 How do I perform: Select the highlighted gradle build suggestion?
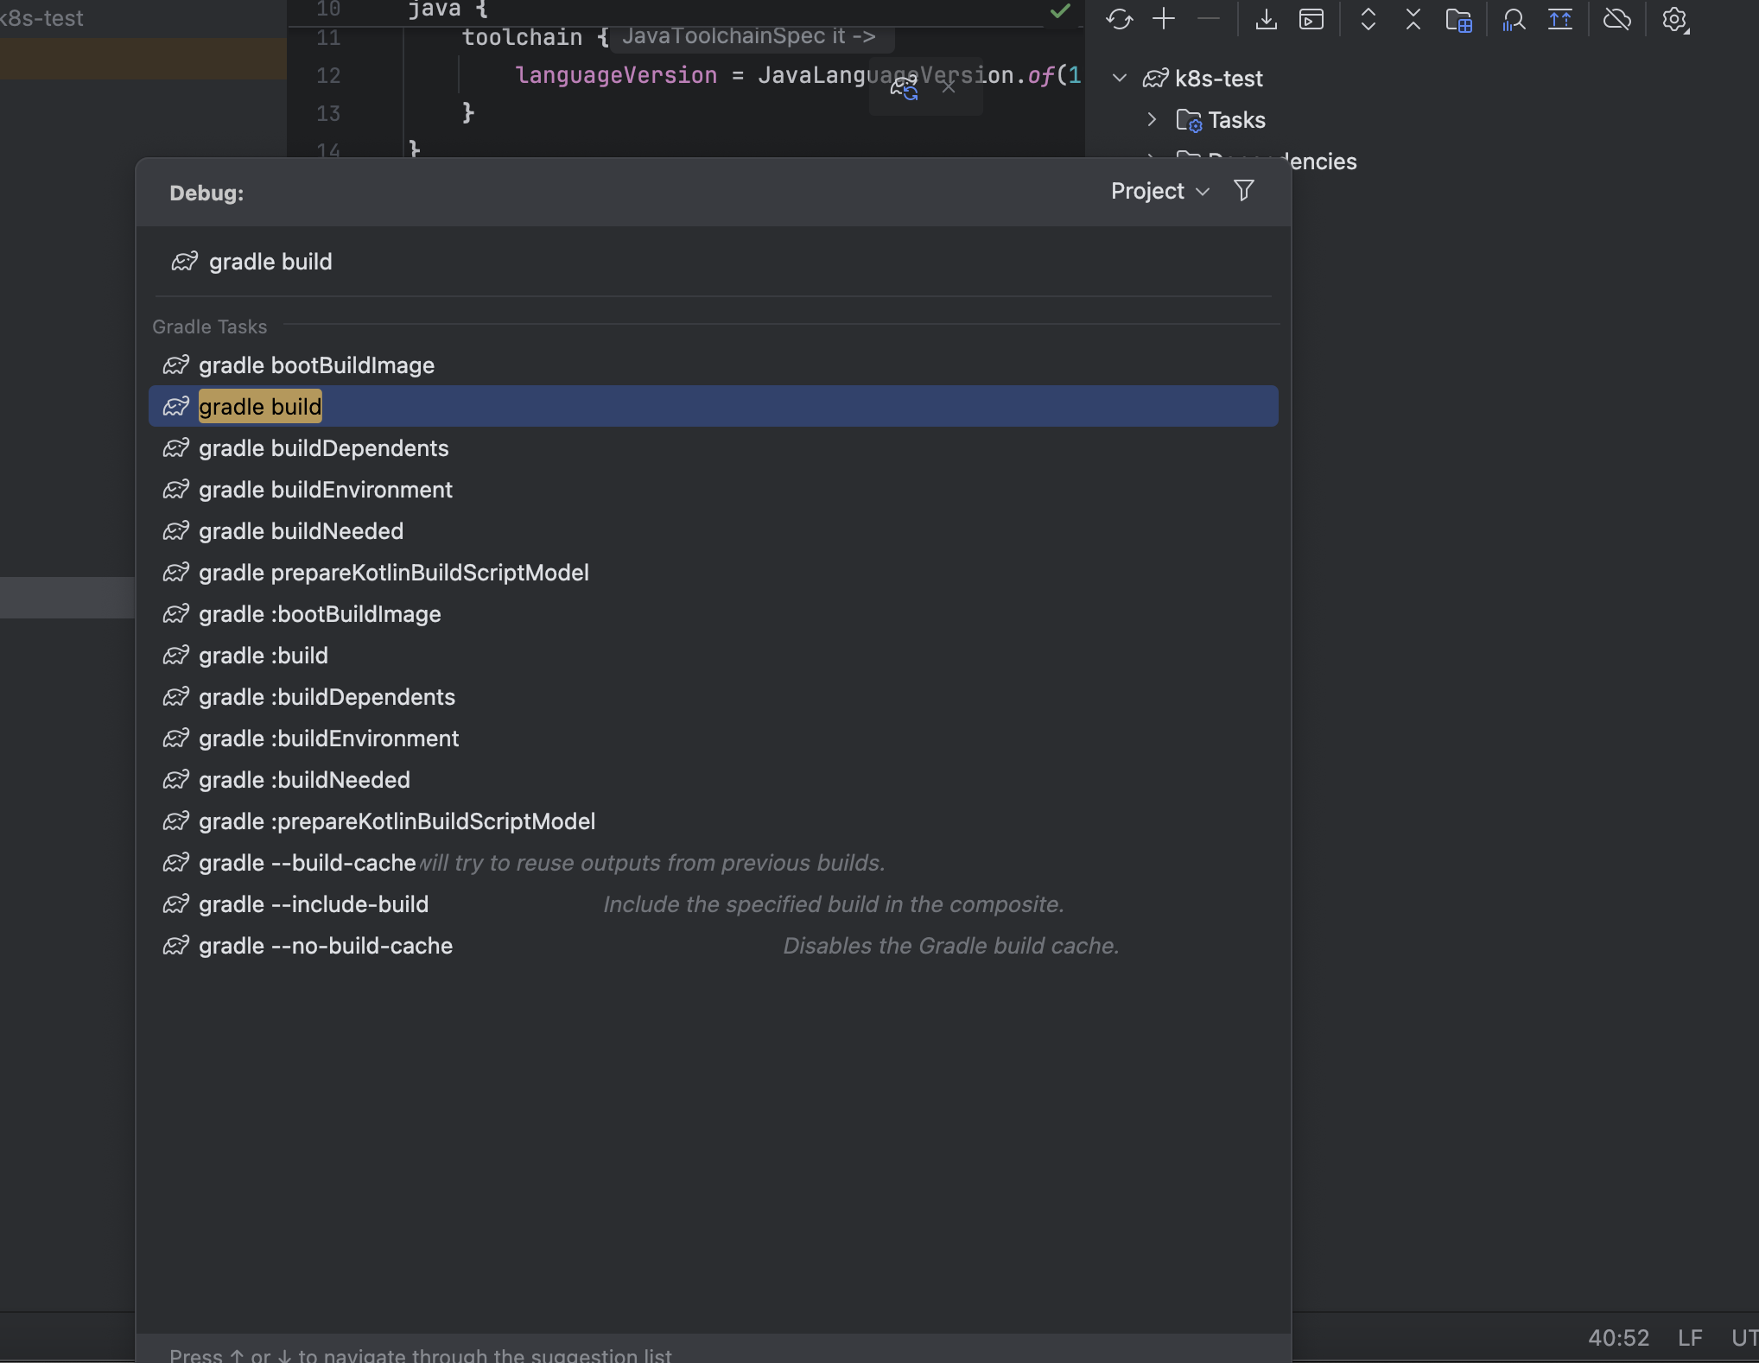point(260,406)
